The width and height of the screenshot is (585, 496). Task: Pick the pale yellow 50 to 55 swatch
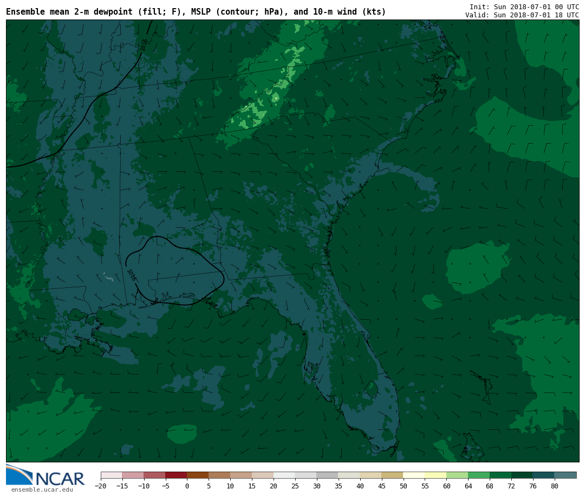click(x=414, y=475)
